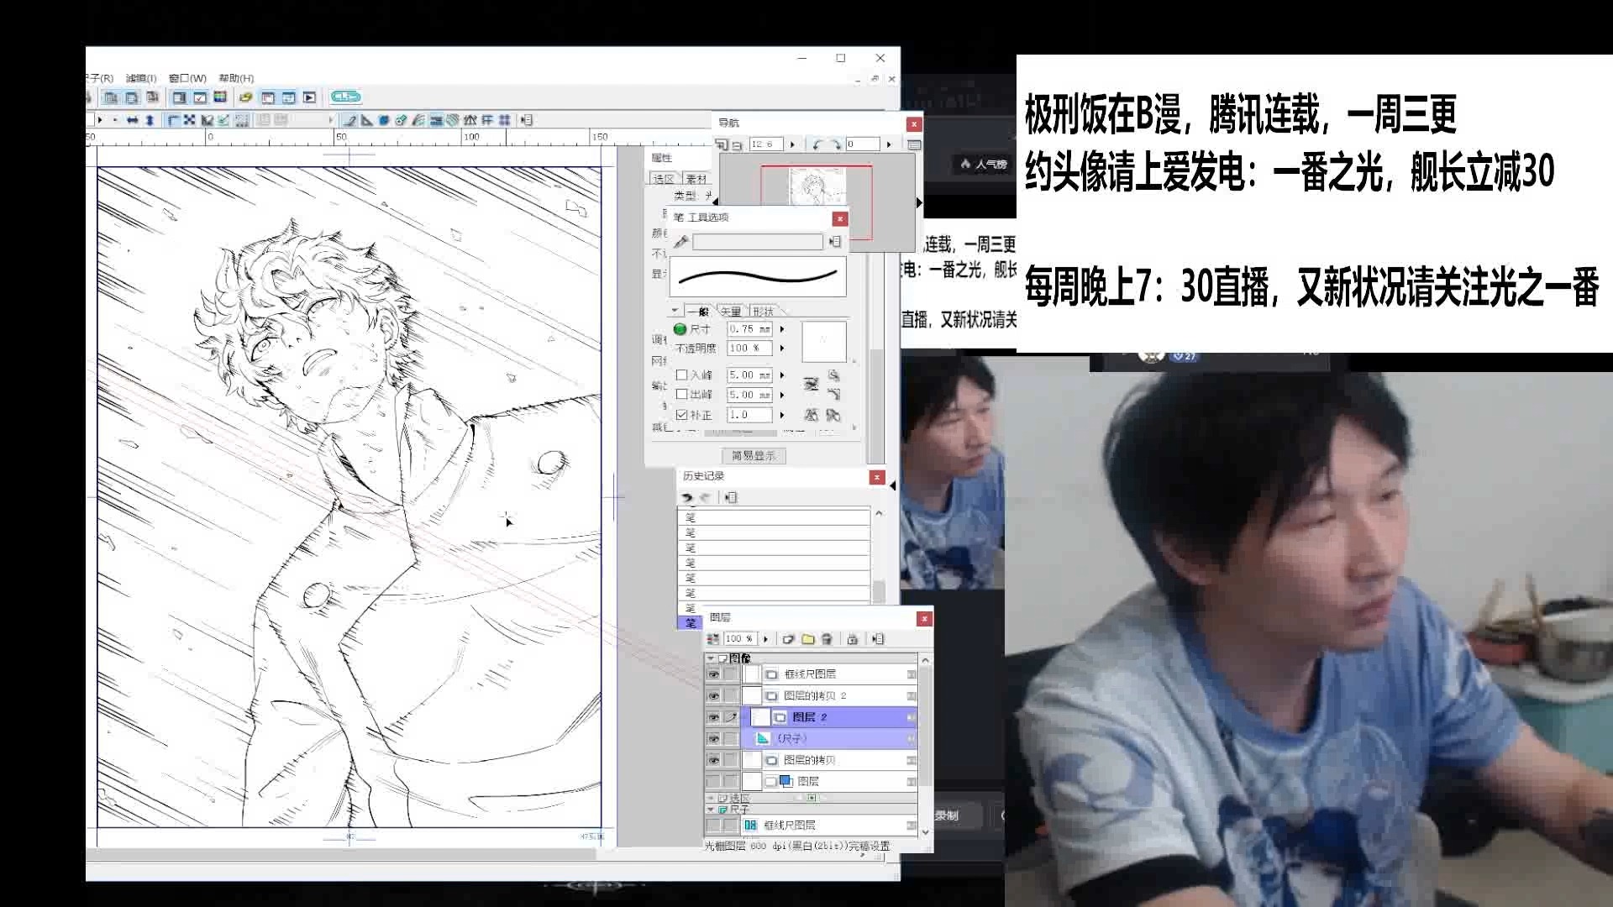The width and height of the screenshot is (1613, 907).
Task: Open layer opacity dropdown arrow
Action: (765, 639)
